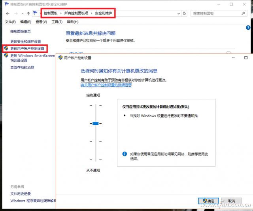
Task: Click the blue info icon in description box
Action: tap(125, 154)
